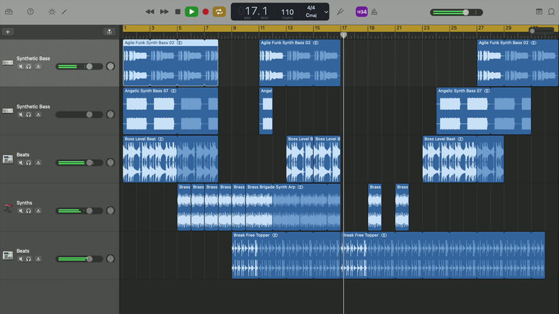Toggle the yellow Cycle loop button
Viewport: 559px width, 314px height.
coord(219,12)
